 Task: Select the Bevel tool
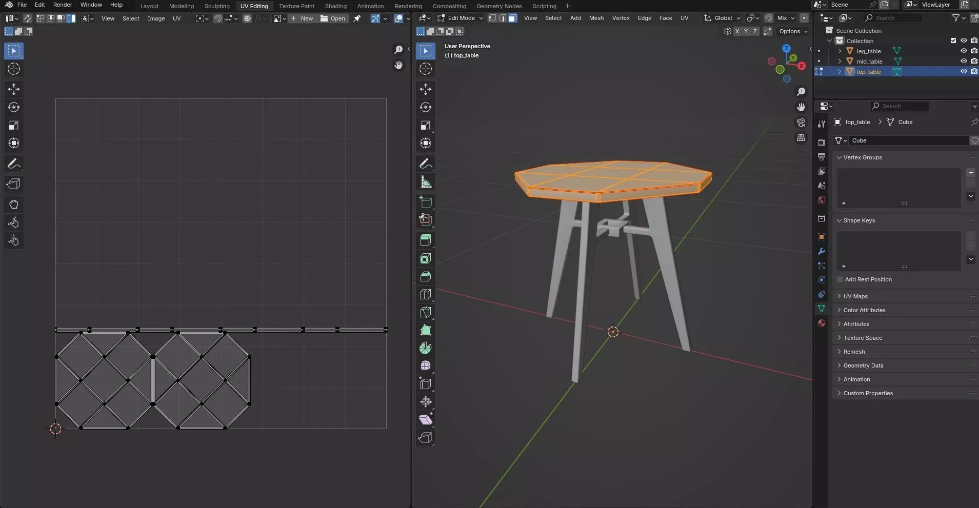(x=426, y=276)
